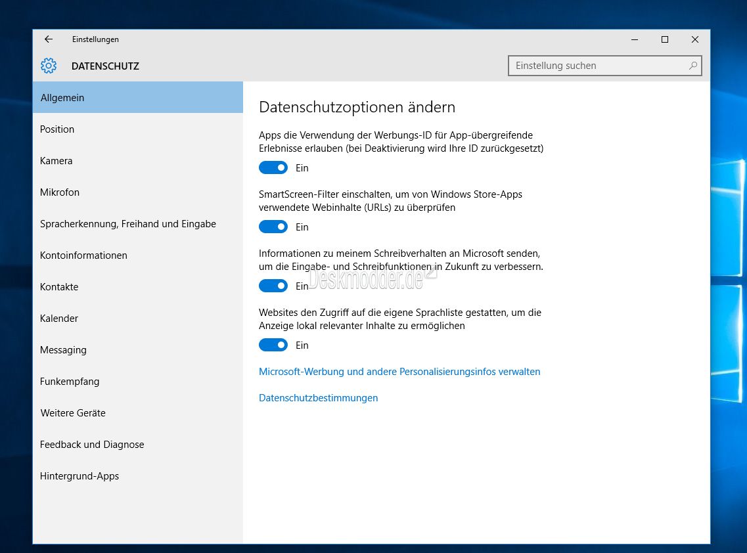The width and height of the screenshot is (747, 553).
Task: Open Spracherkennung, Freihand und Eingabe
Action: click(138, 223)
